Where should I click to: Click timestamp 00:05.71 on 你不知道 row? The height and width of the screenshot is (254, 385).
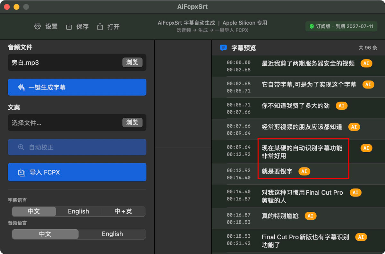(x=239, y=105)
